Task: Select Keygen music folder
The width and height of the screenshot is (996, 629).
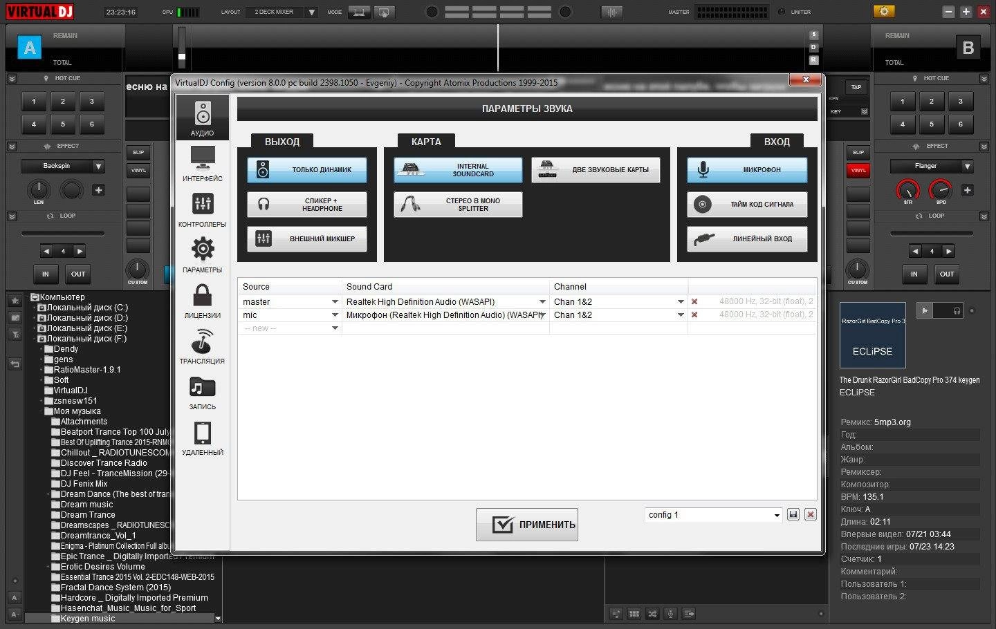Action: 88,619
